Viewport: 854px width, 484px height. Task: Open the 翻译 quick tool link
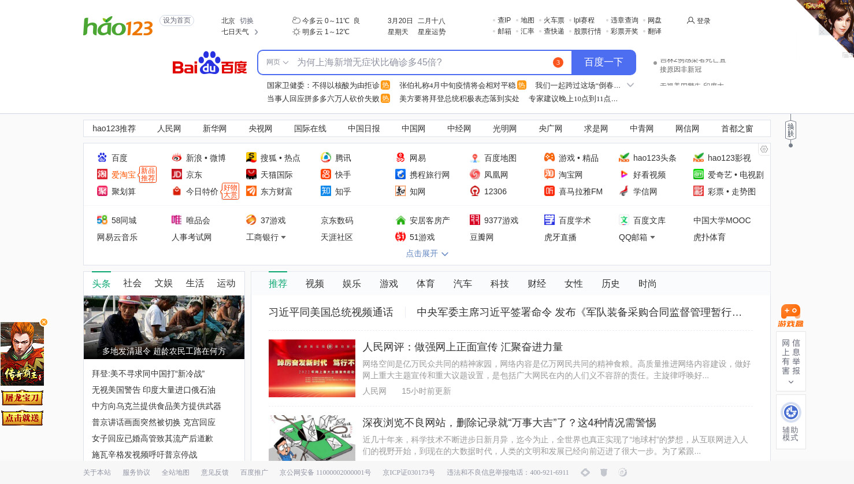[654, 31]
